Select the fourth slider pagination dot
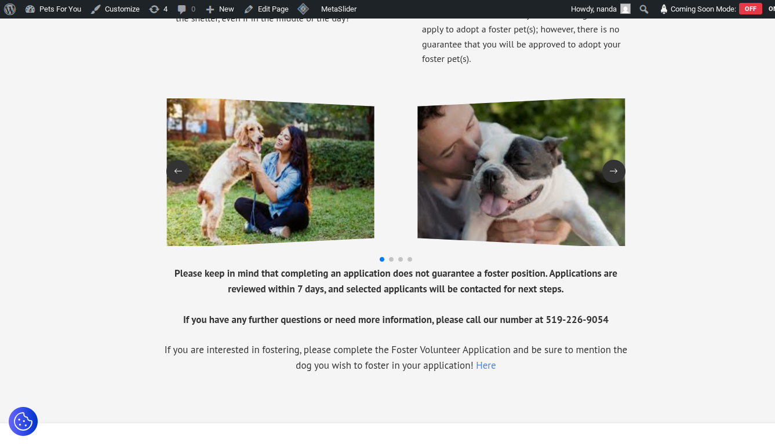Viewport: 775px width, 444px height. 410,259
